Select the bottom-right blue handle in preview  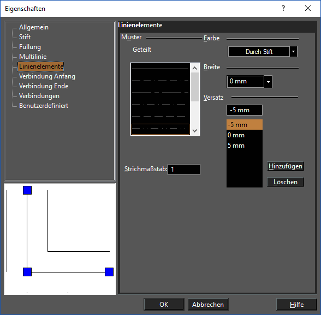coord(109,272)
